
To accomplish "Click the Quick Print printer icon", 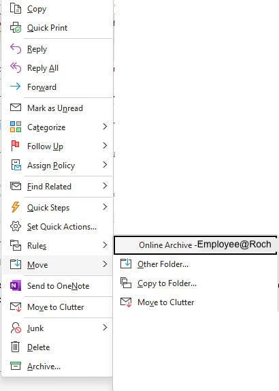I will pyautogui.click(x=16, y=27).
